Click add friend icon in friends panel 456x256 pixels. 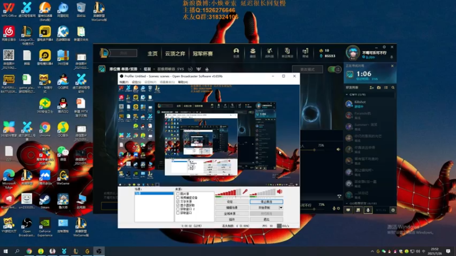tap(372, 88)
